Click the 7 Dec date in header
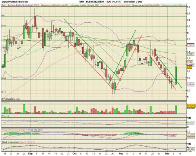This screenshot has width=196, height=156. tap(139, 2)
